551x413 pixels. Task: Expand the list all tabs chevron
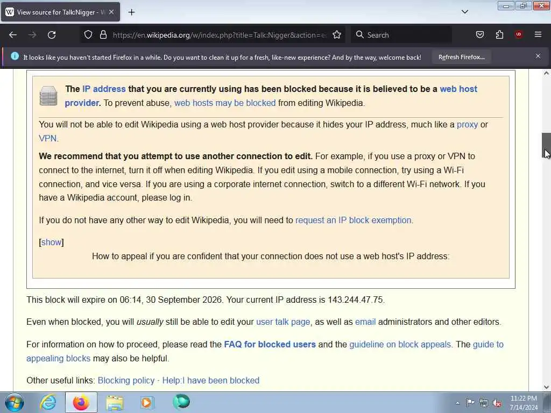pyautogui.click(x=464, y=12)
